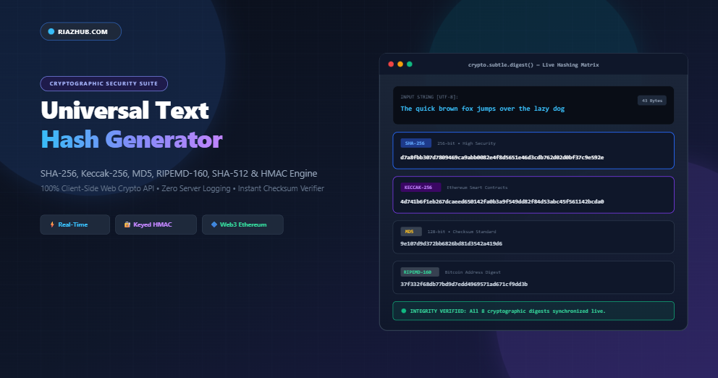The width and height of the screenshot is (718, 378).
Task: Click the diamond icon beside Web3 Ethereum
Action: [x=214, y=224]
